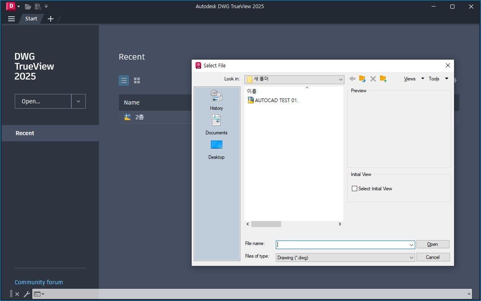Switch Recent files to list view

124,80
